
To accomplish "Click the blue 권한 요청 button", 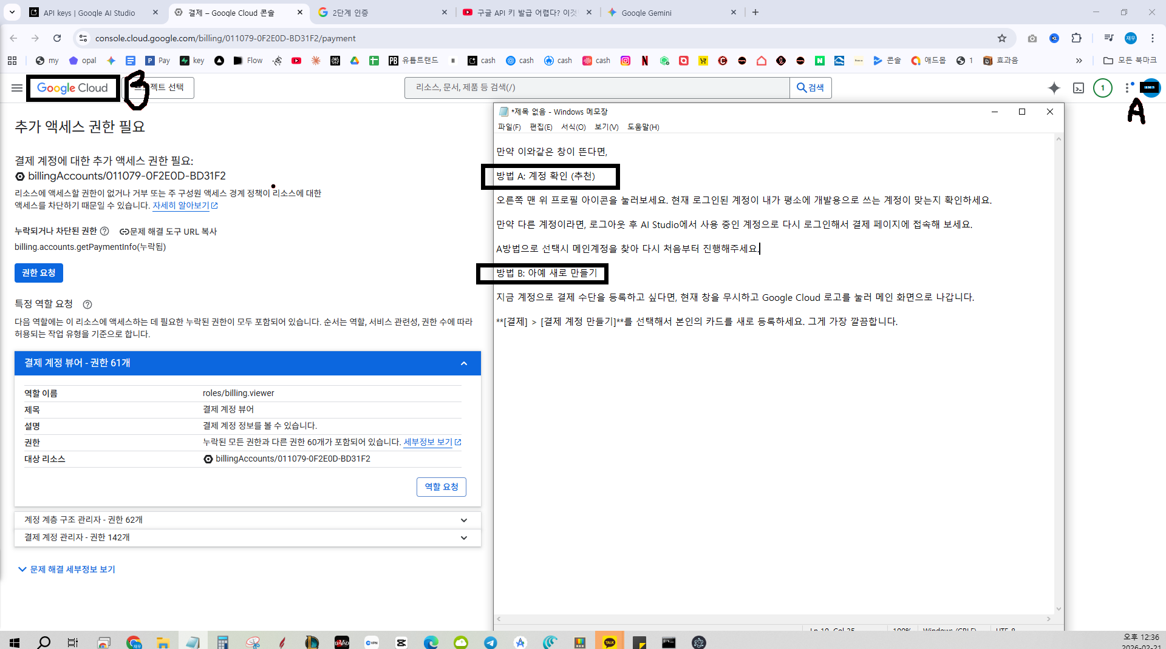I will tap(39, 273).
